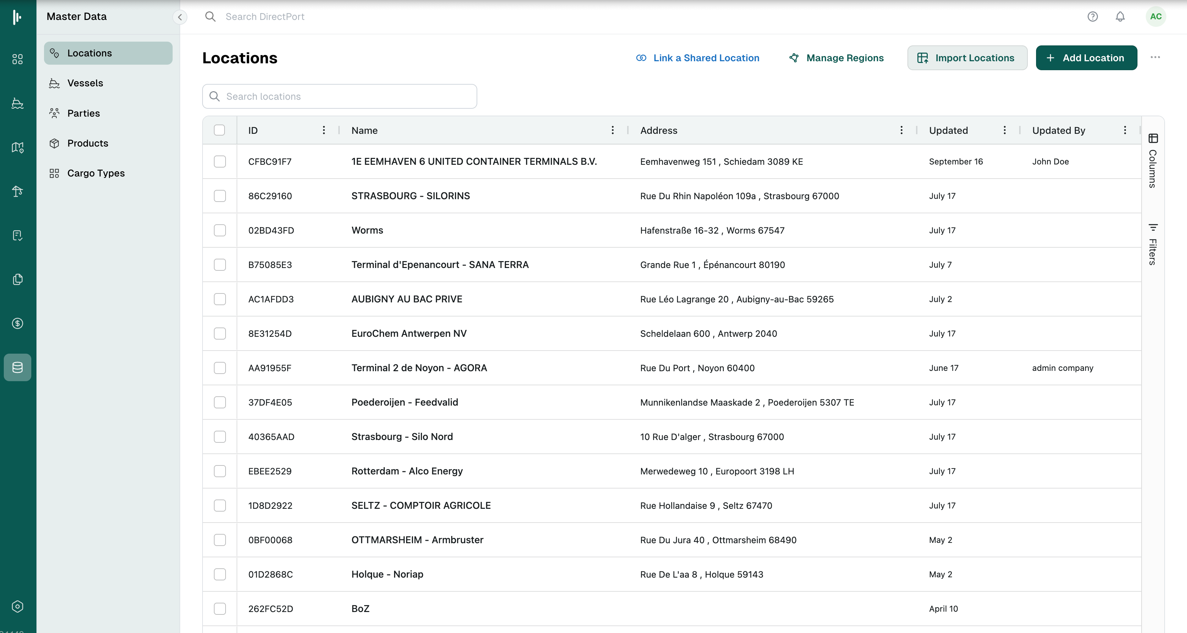The width and height of the screenshot is (1187, 633).
Task: Click the crane terminal icon in rail
Action: (18, 191)
